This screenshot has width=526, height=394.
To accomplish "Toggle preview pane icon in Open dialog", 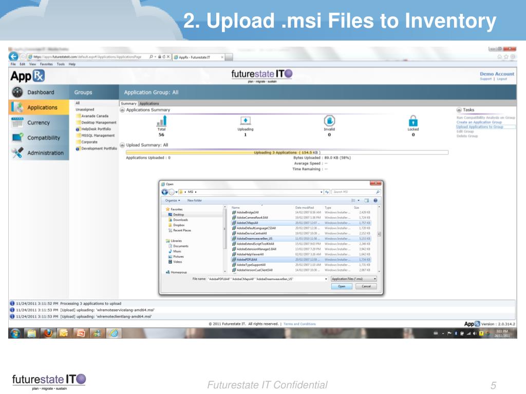I will (x=367, y=201).
